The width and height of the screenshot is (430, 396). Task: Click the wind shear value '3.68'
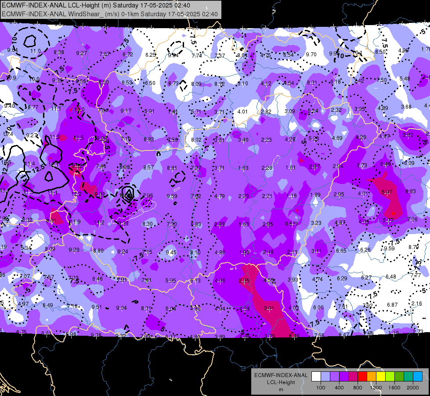406,106
